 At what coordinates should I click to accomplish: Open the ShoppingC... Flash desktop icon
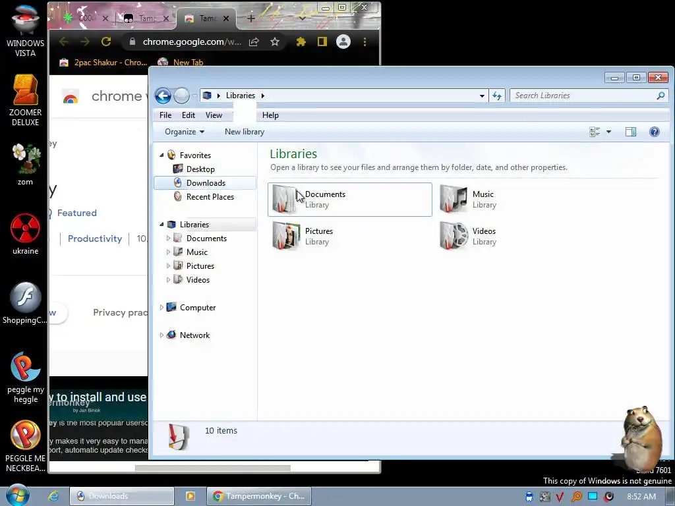(25, 303)
